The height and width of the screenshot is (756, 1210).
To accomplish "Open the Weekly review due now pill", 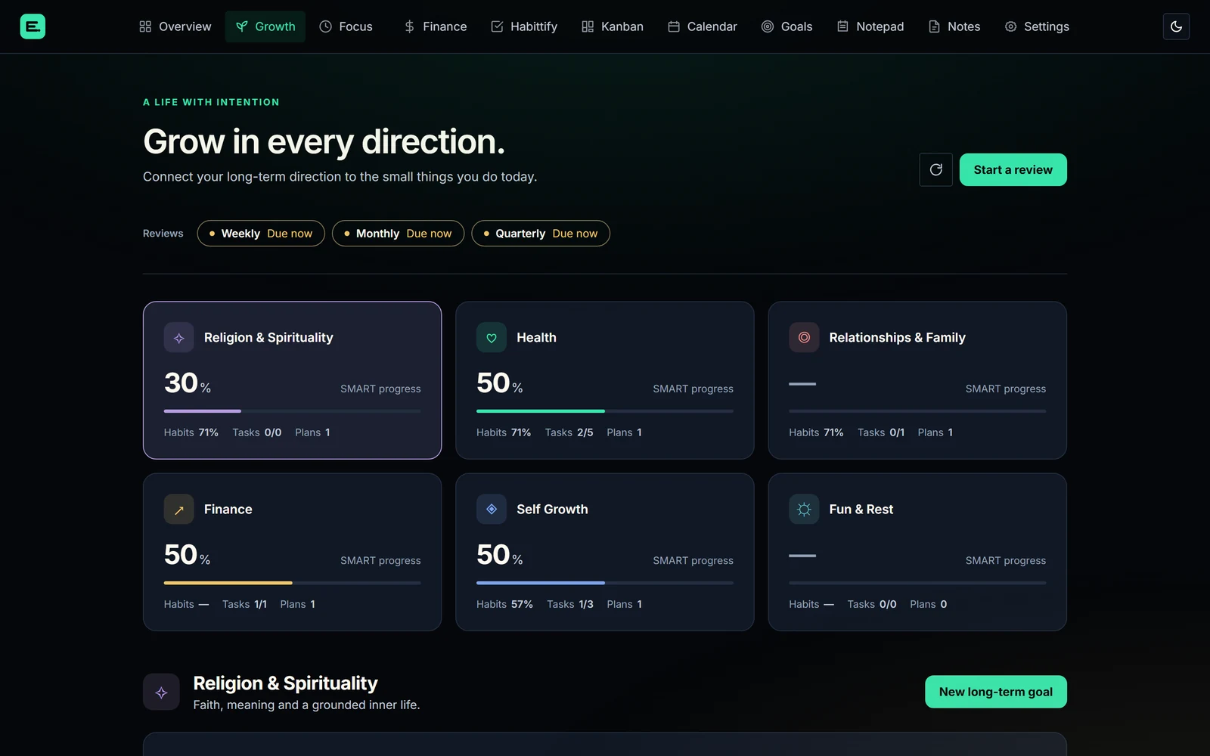I will click(261, 234).
